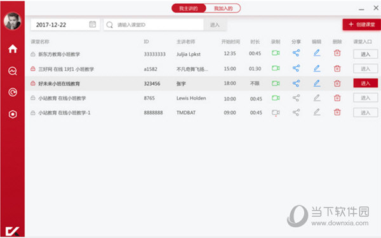
Task: Open the replay circle sidebar icon
Action: [13, 92]
